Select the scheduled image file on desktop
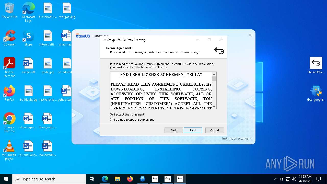The height and width of the screenshot is (184, 327). click(x=65, y=66)
